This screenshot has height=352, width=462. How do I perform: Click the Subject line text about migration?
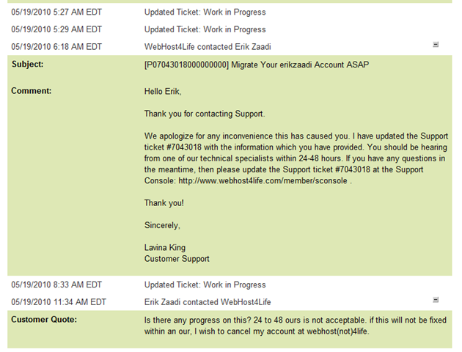point(257,65)
